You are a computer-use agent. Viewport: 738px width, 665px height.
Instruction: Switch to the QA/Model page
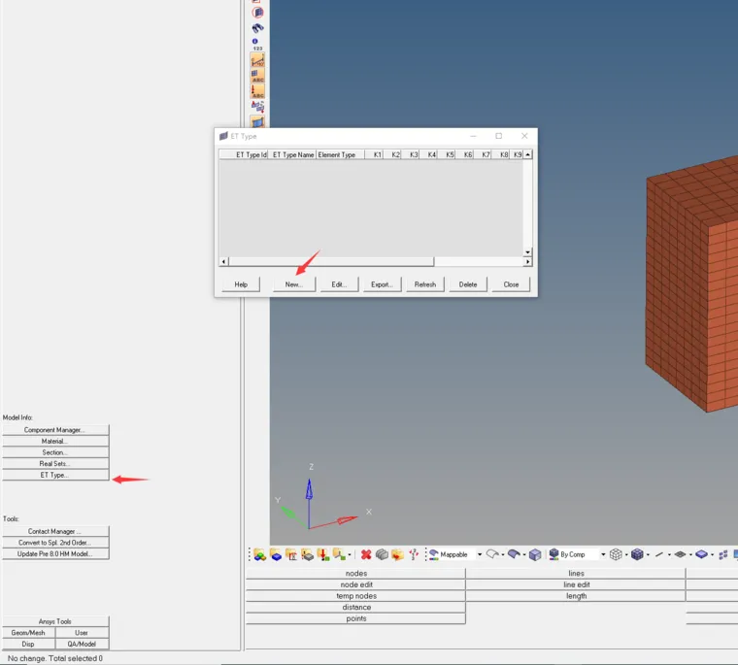tap(82, 644)
